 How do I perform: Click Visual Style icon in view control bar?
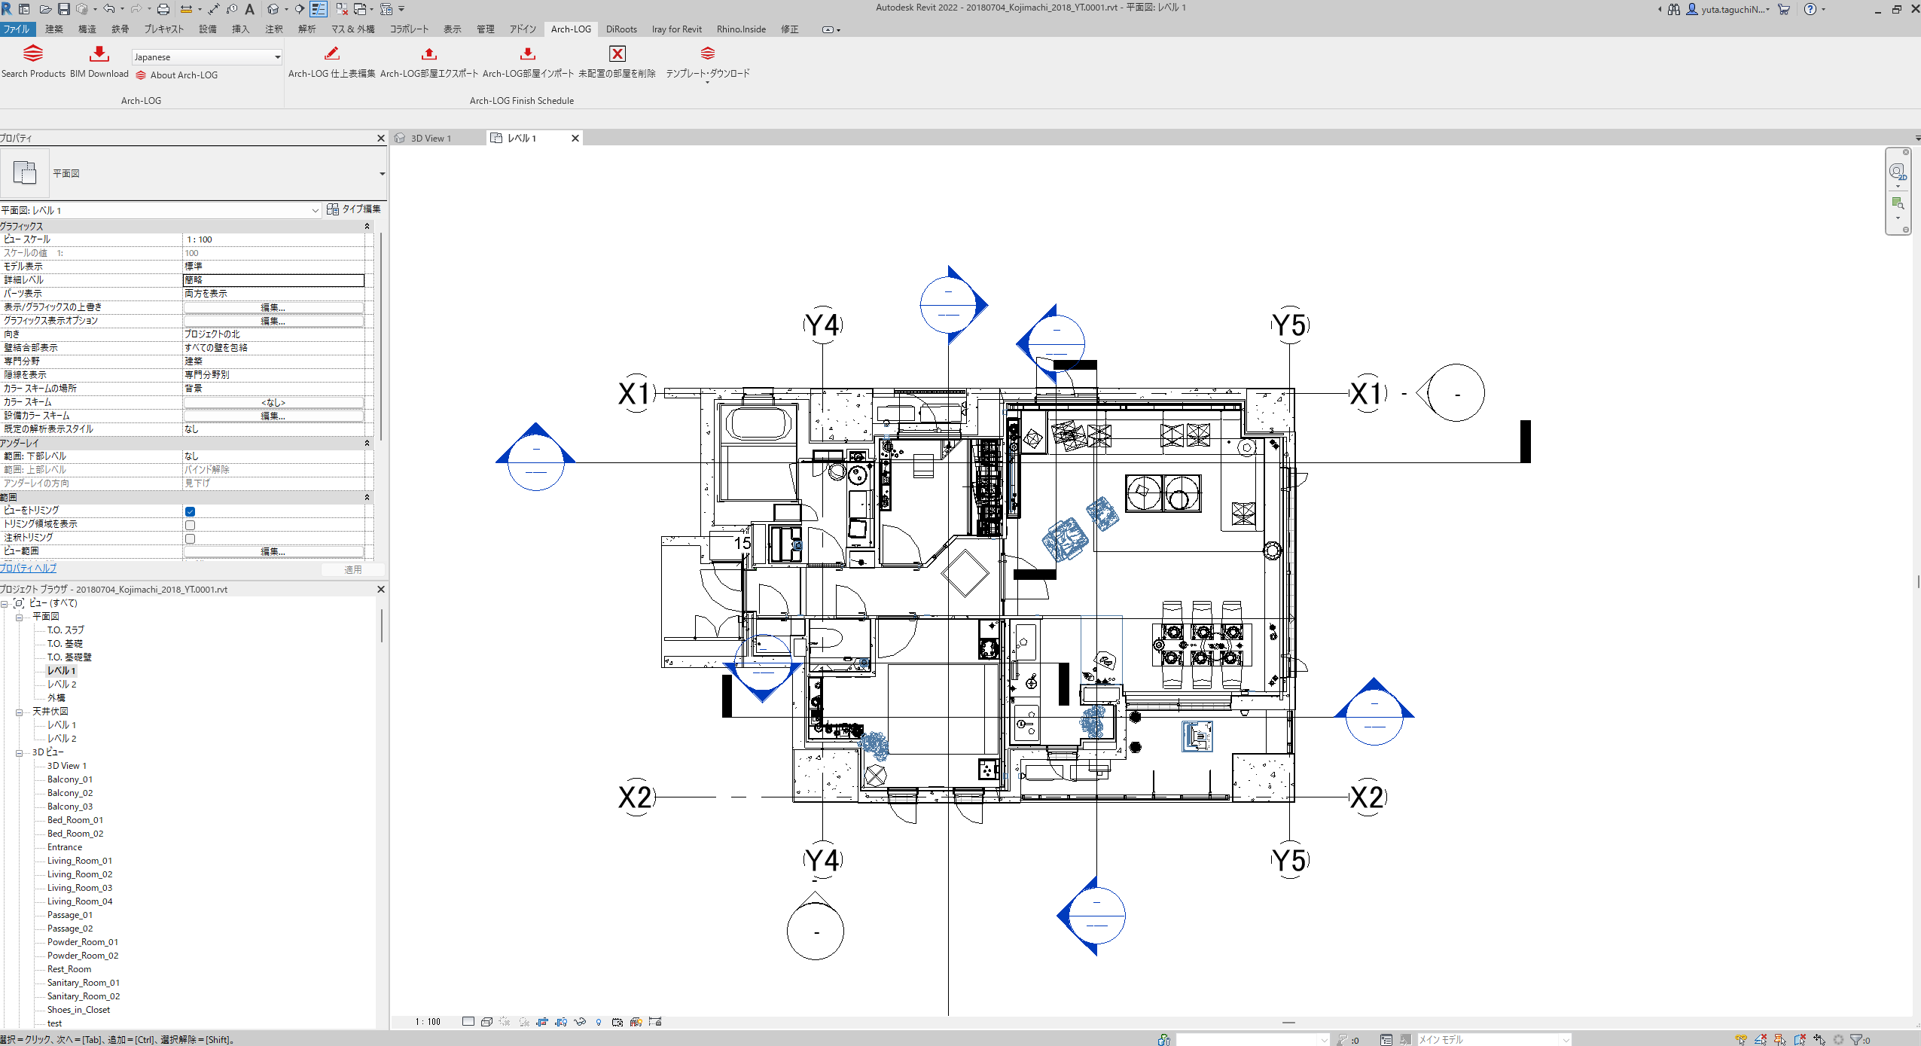coord(486,1022)
